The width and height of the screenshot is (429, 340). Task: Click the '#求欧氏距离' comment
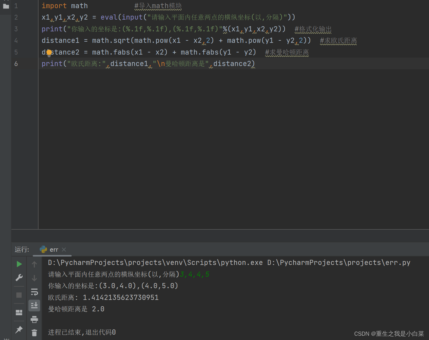point(338,41)
